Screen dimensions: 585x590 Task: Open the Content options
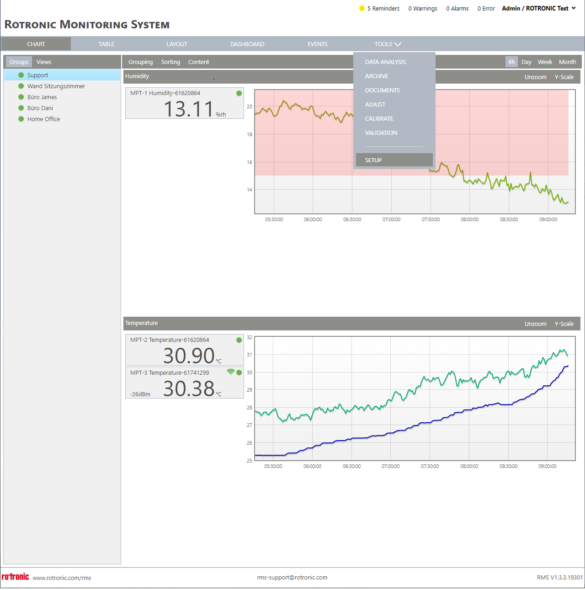pos(198,62)
